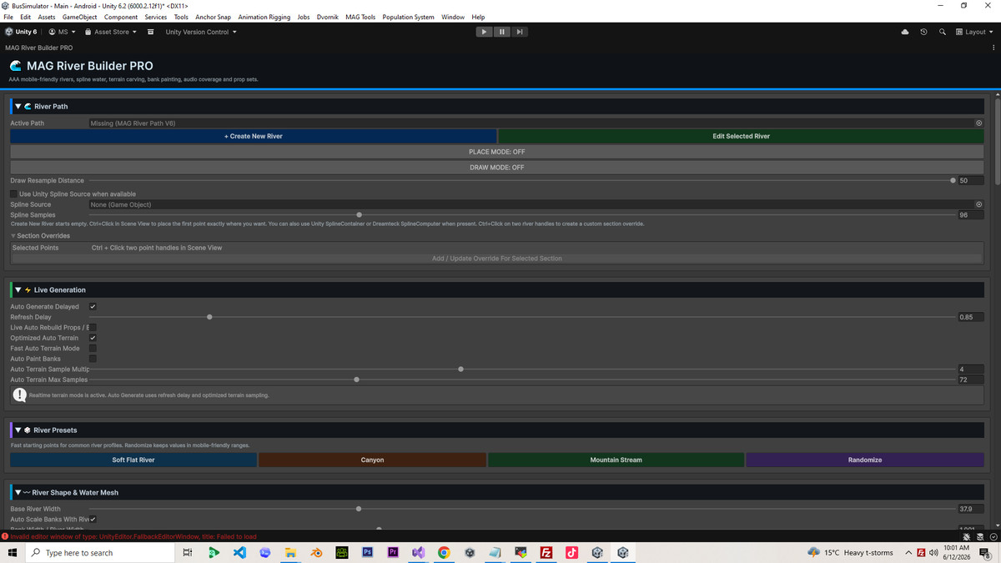Open Visual Studio from the taskbar
The height and width of the screenshot is (563, 1001).
point(418,552)
